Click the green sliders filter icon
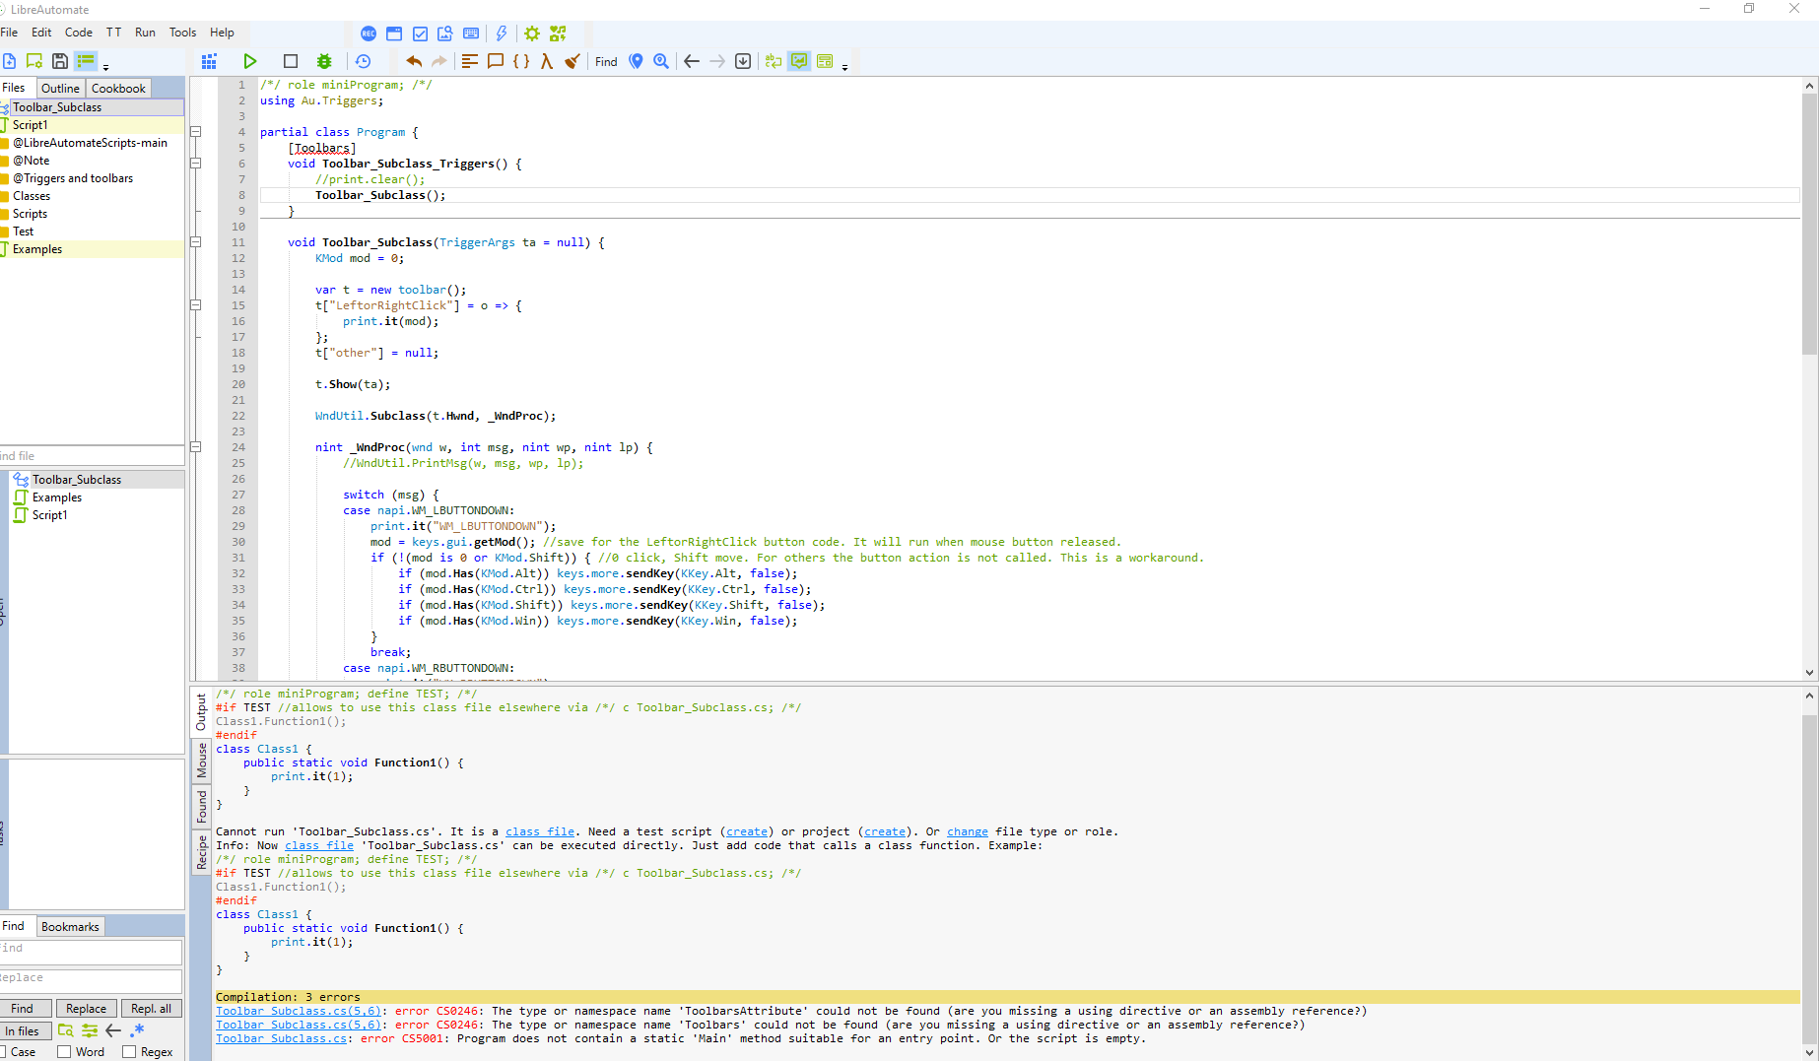This screenshot has width=1819, height=1061. 90,1030
